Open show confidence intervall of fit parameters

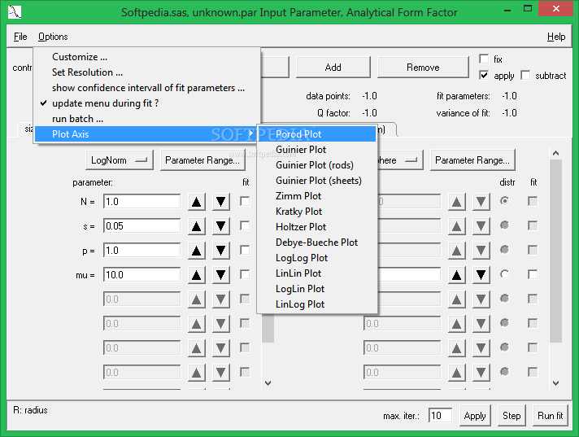[x=146, y=88]
